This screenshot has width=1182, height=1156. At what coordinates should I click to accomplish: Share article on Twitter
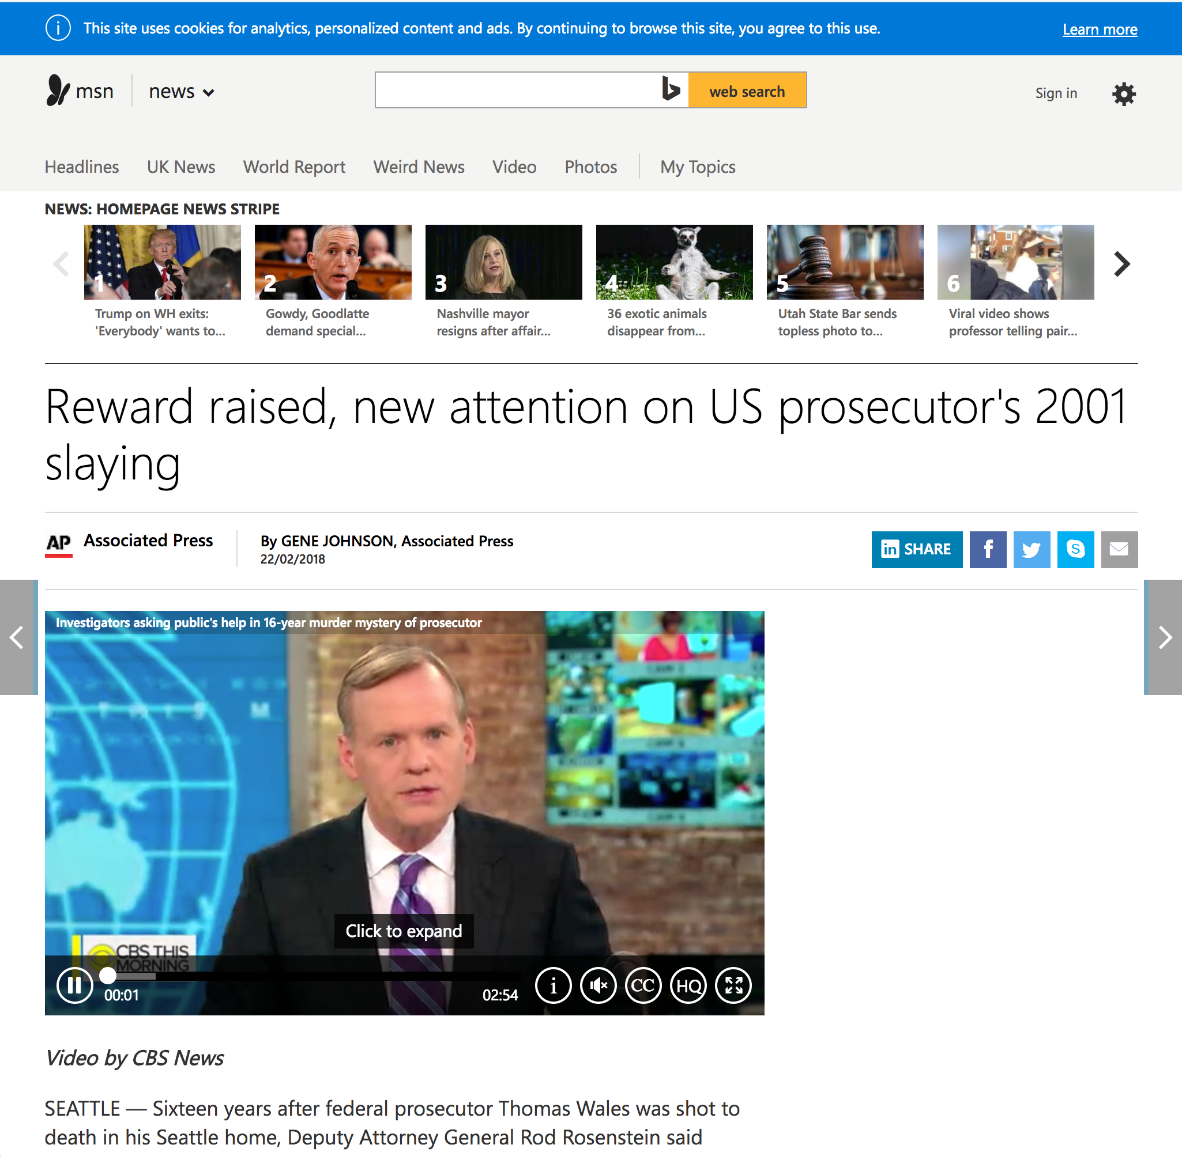pos(1032,549)
